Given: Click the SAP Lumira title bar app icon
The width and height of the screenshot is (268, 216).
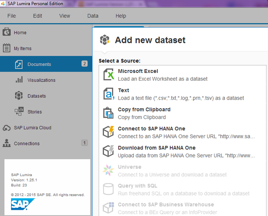Looking at the screenshot, I should tap(3, 3).
